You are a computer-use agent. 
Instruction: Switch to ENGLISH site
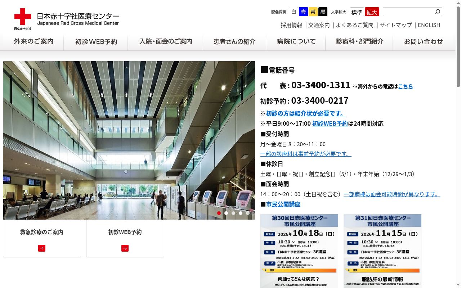tap(429, 25)
